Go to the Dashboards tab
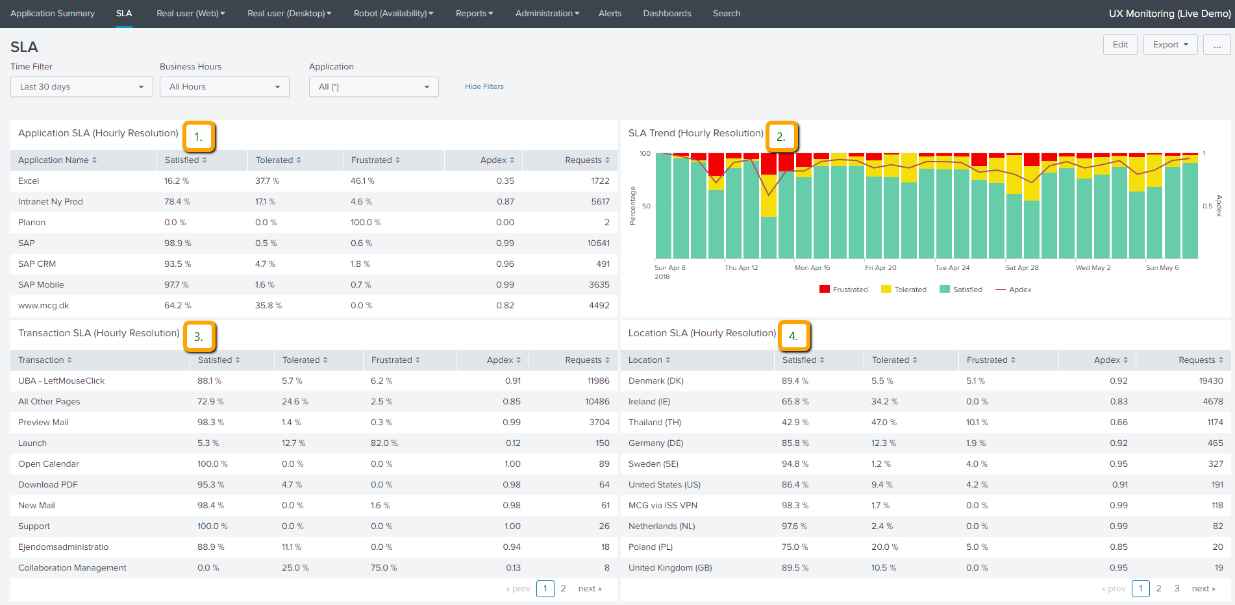The image size is (1235, 605). coord(667,14)
